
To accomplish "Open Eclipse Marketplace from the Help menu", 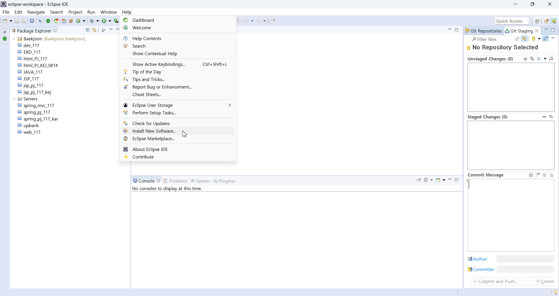I will pos(178,139).
